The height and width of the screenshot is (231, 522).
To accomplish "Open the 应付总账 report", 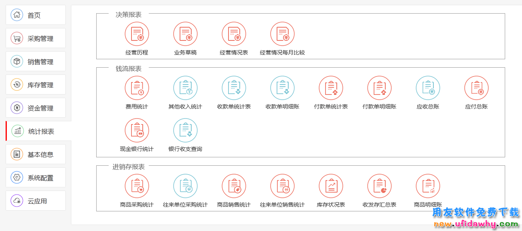I will (x=476, y=88).
